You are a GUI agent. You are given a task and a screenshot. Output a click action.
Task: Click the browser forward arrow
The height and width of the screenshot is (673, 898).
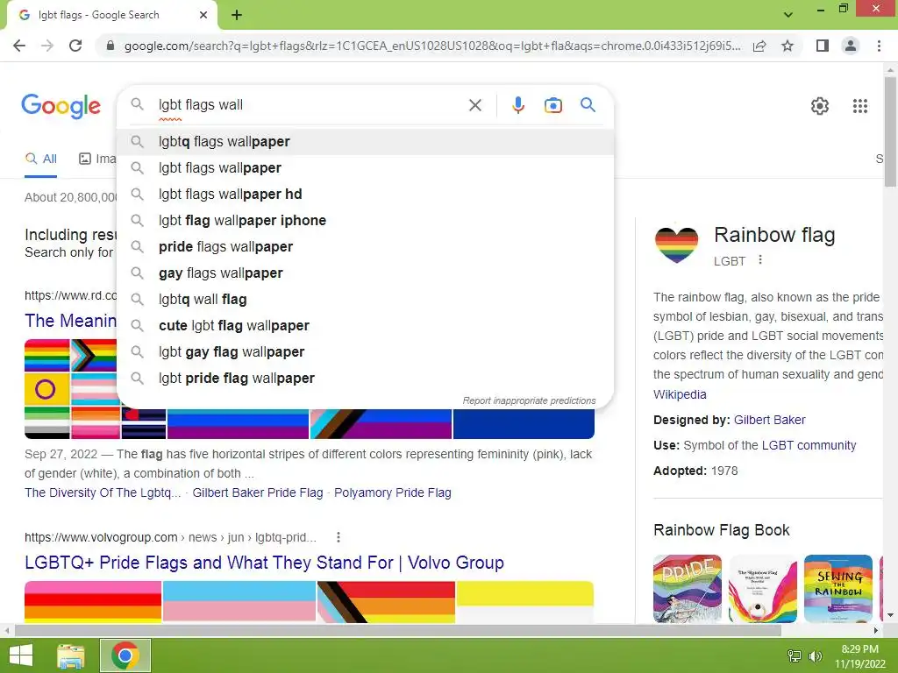(47, 46)
